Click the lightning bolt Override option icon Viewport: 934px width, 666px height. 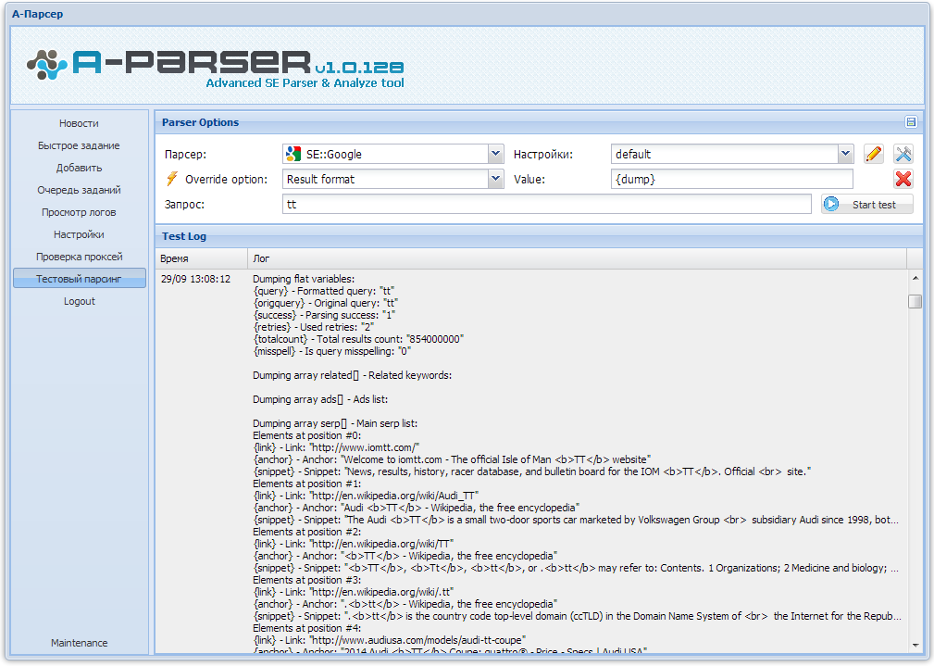(172, 179)
